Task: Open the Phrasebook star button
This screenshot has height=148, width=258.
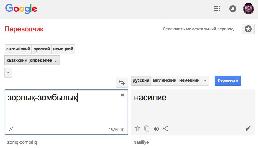Action: pyautogui.click(x=248, y=29)
